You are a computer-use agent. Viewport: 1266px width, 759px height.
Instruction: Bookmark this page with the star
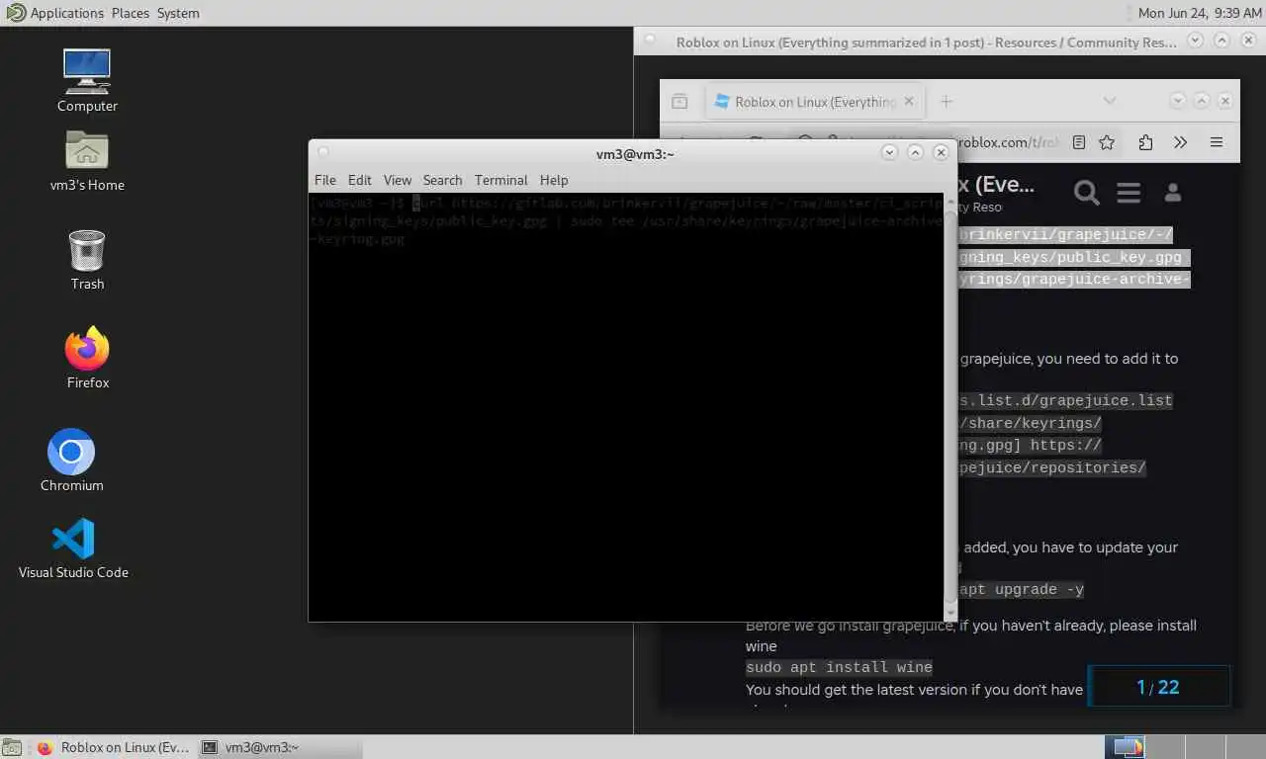[1107, 142]
